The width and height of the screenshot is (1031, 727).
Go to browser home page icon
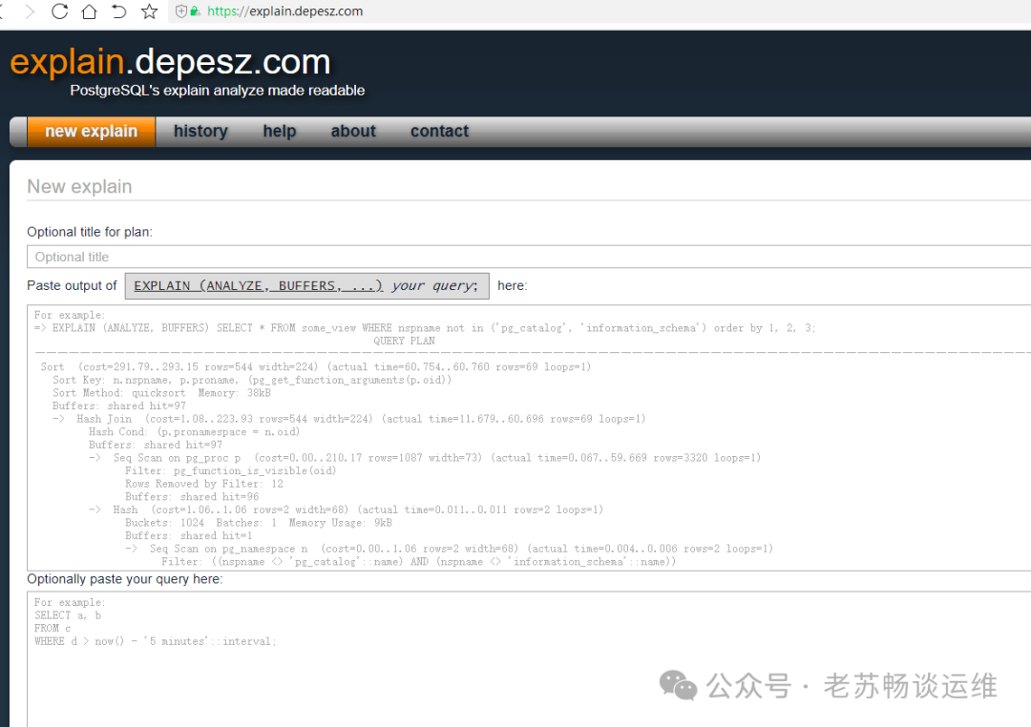click(x=89, y=11)
